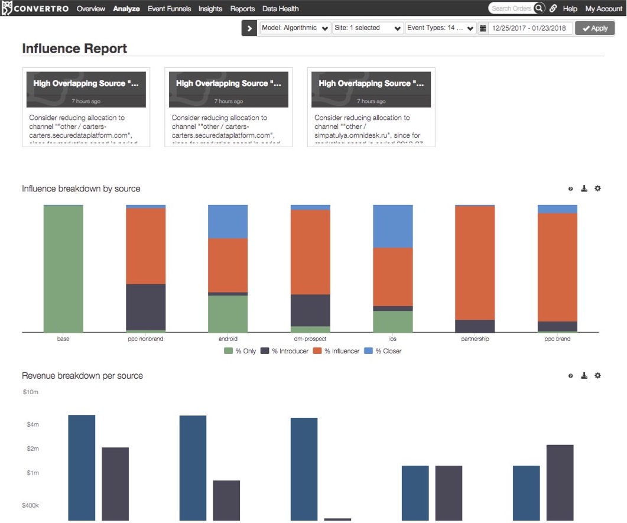The image size is (627, 523).
Task: Click the blue Closer segment of ios bar
Action: pyautogui.click(x=392, y=226)
